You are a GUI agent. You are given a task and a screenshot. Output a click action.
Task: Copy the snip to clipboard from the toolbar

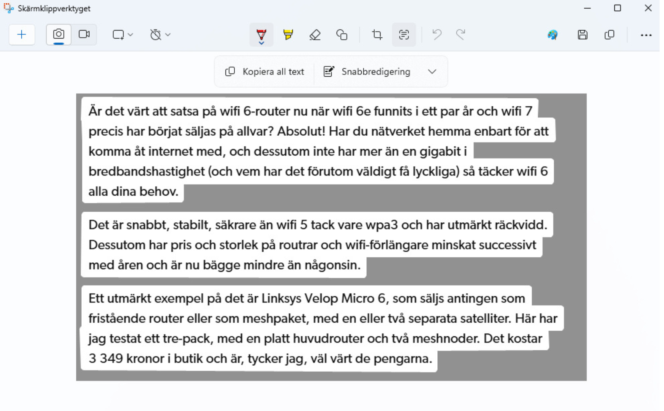coord(609,35)
